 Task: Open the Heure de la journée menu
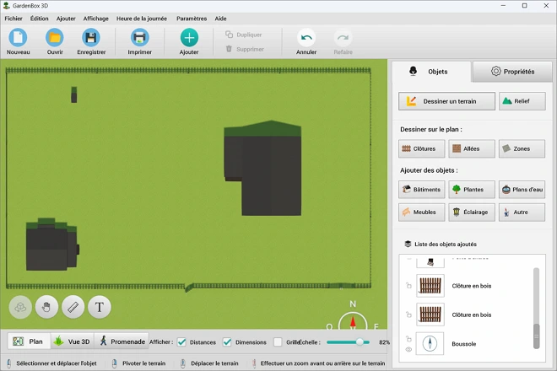(143, 18)
